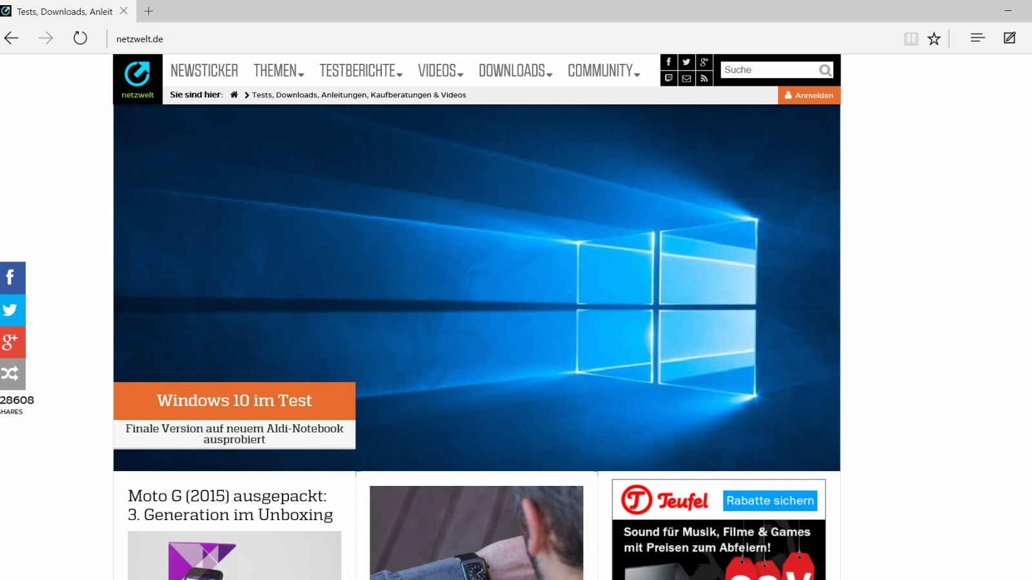This screenshot has width=1032, height=580.
Task: Click the email newsletter envelope icon
Action: [x=686, y=78]
